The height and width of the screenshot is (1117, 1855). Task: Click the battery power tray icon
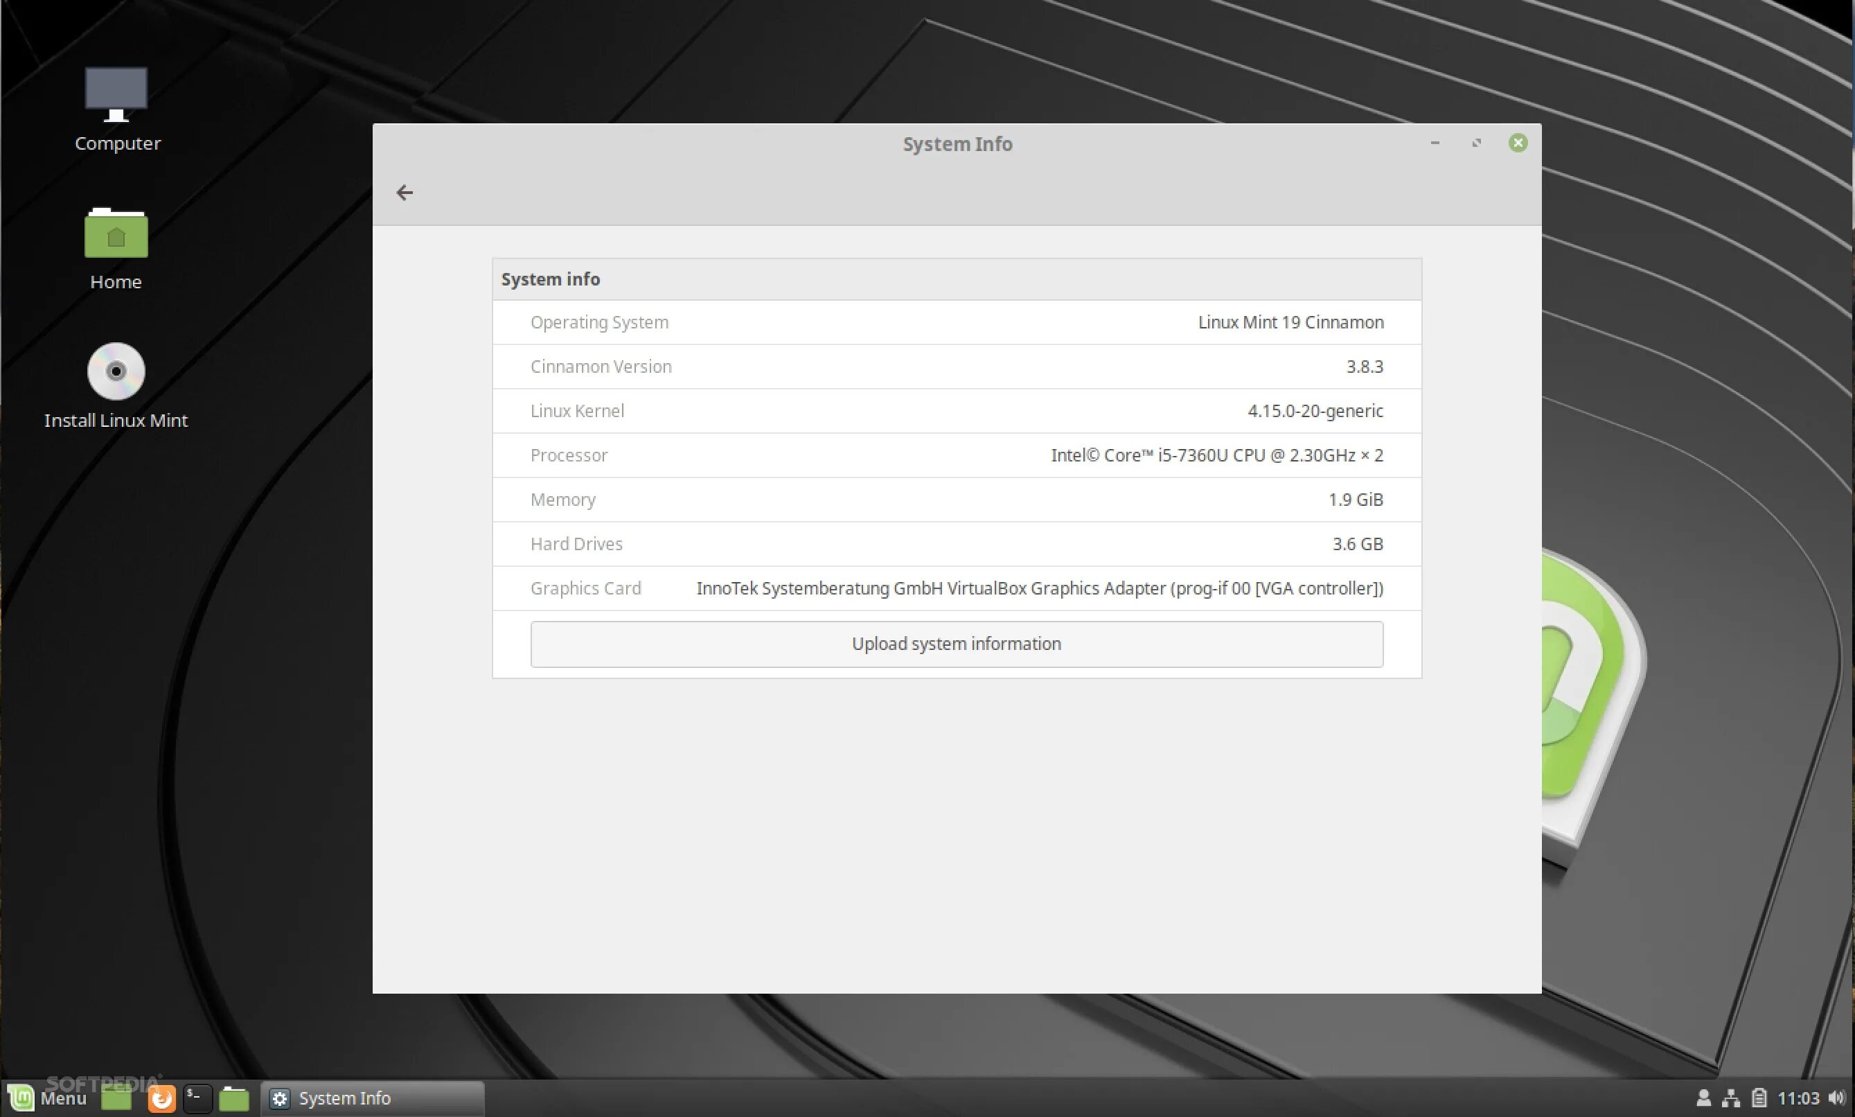(x=1759, y=1098)
